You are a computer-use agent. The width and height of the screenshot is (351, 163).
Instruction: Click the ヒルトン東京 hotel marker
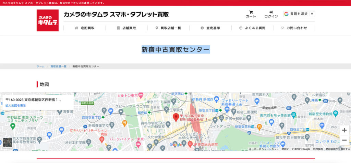coord(141,95)
